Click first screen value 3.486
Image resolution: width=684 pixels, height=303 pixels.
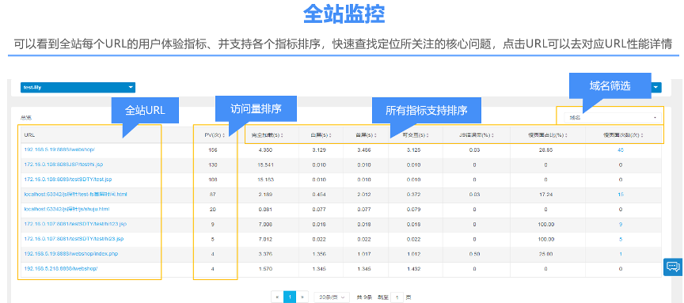(364, 150)
